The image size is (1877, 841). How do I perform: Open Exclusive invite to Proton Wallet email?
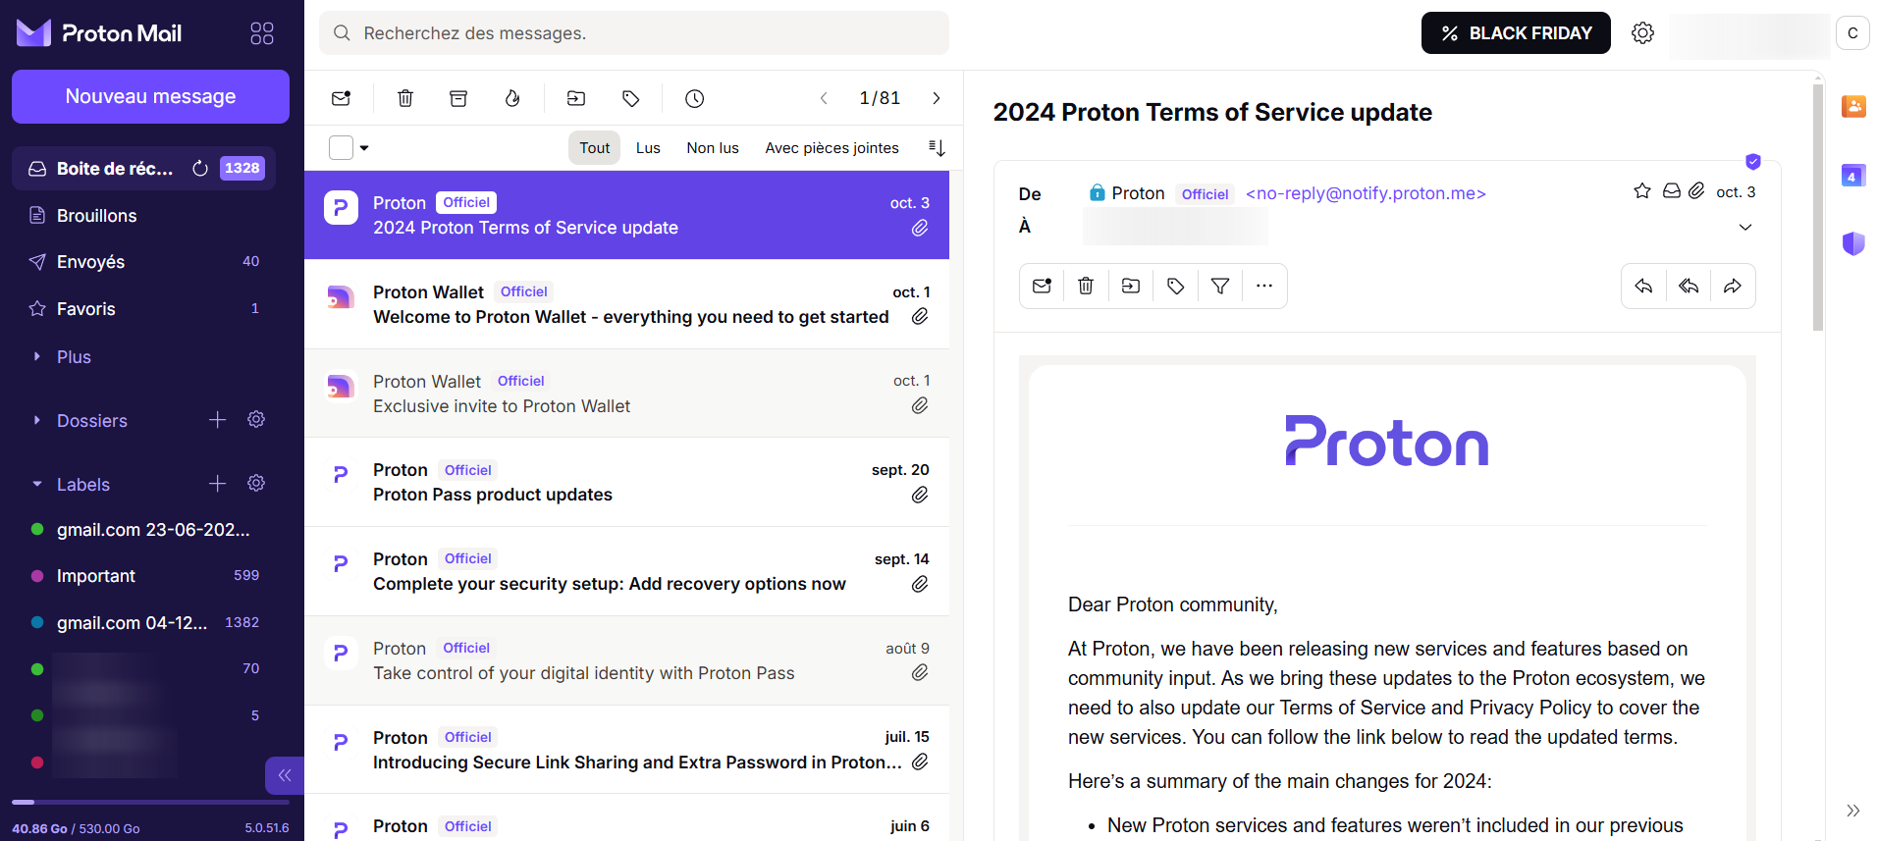(x=626, y=394)
